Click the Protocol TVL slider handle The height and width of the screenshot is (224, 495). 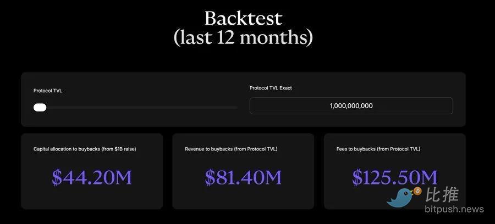pyautogui.click(x=40, y=107)
